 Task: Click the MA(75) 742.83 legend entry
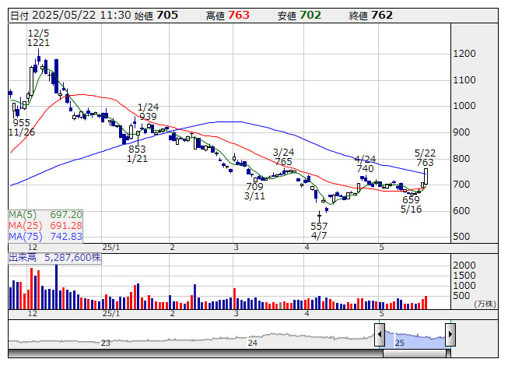[45, 237]
